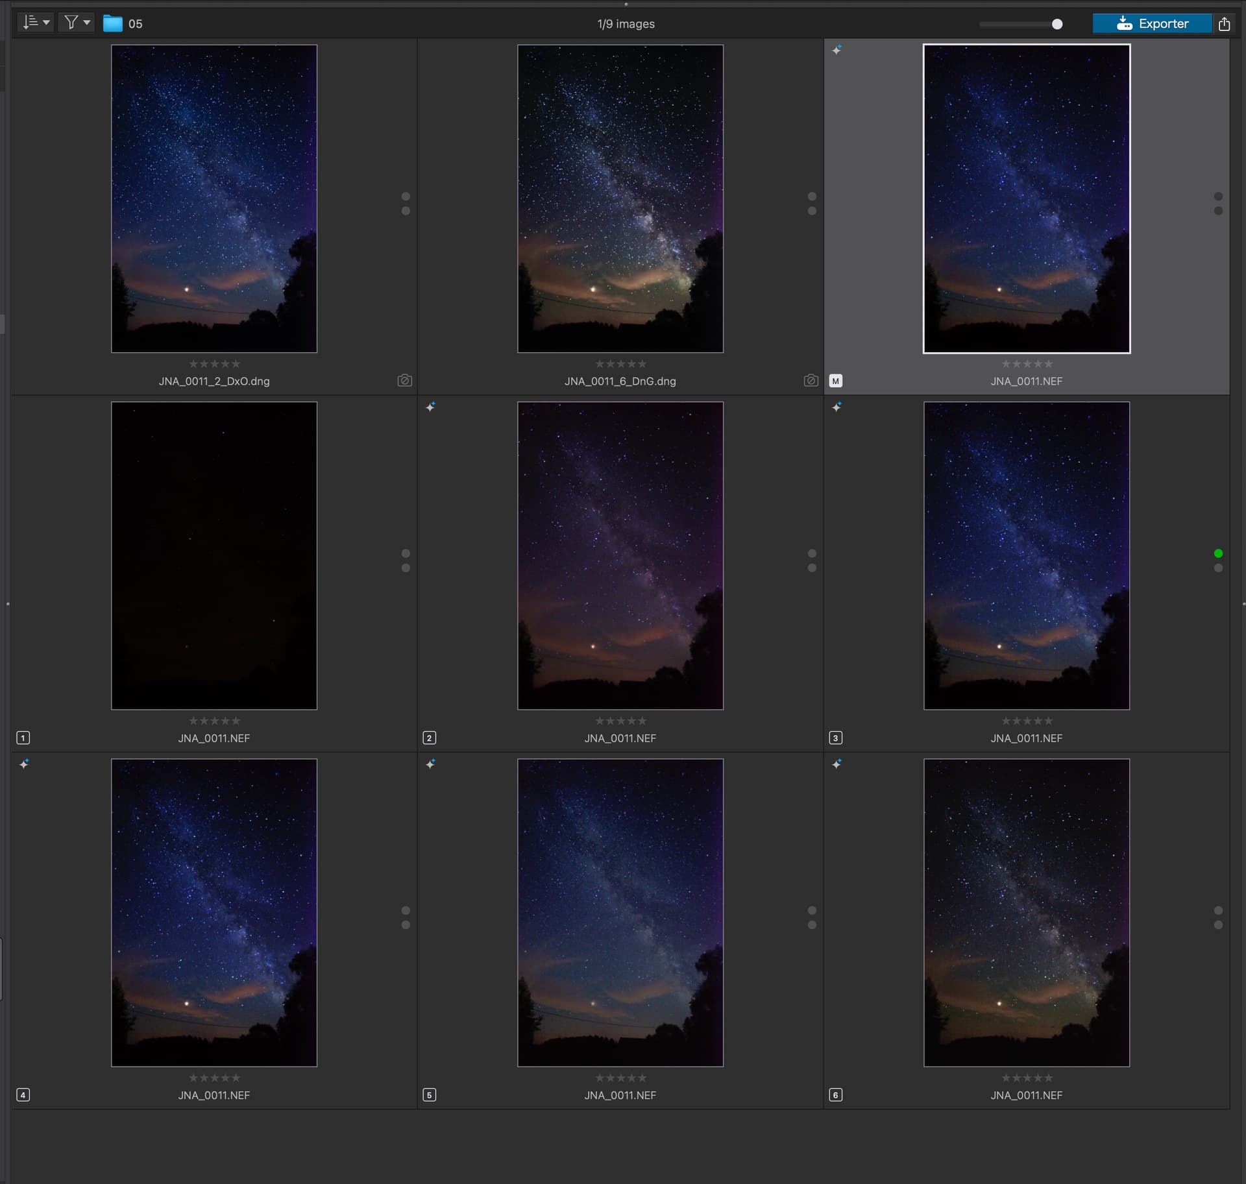Click the file name JNA_0011_6_DnG.dng

pos(620,381)
